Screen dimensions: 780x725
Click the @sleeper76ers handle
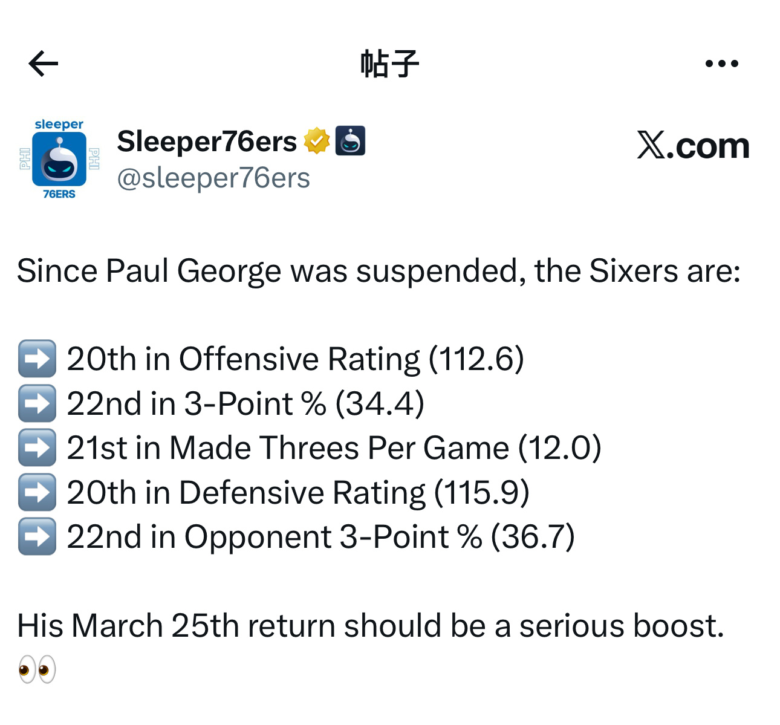[x=213, y=178]
